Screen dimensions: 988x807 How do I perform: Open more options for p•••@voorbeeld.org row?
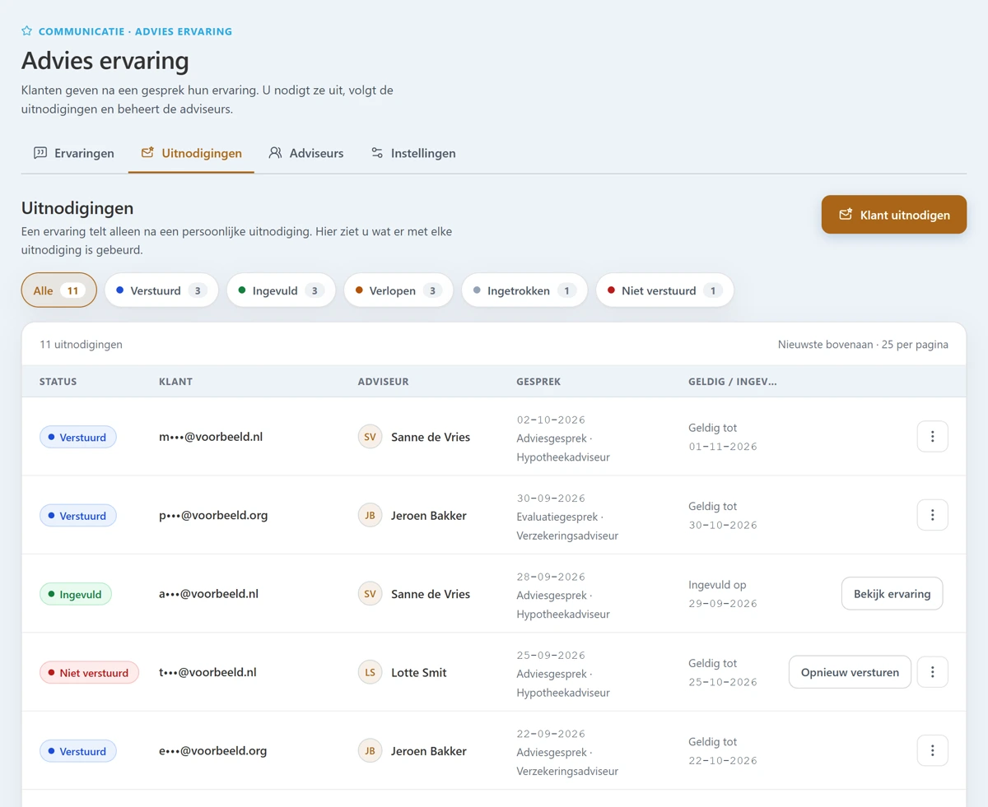[933, 515]
